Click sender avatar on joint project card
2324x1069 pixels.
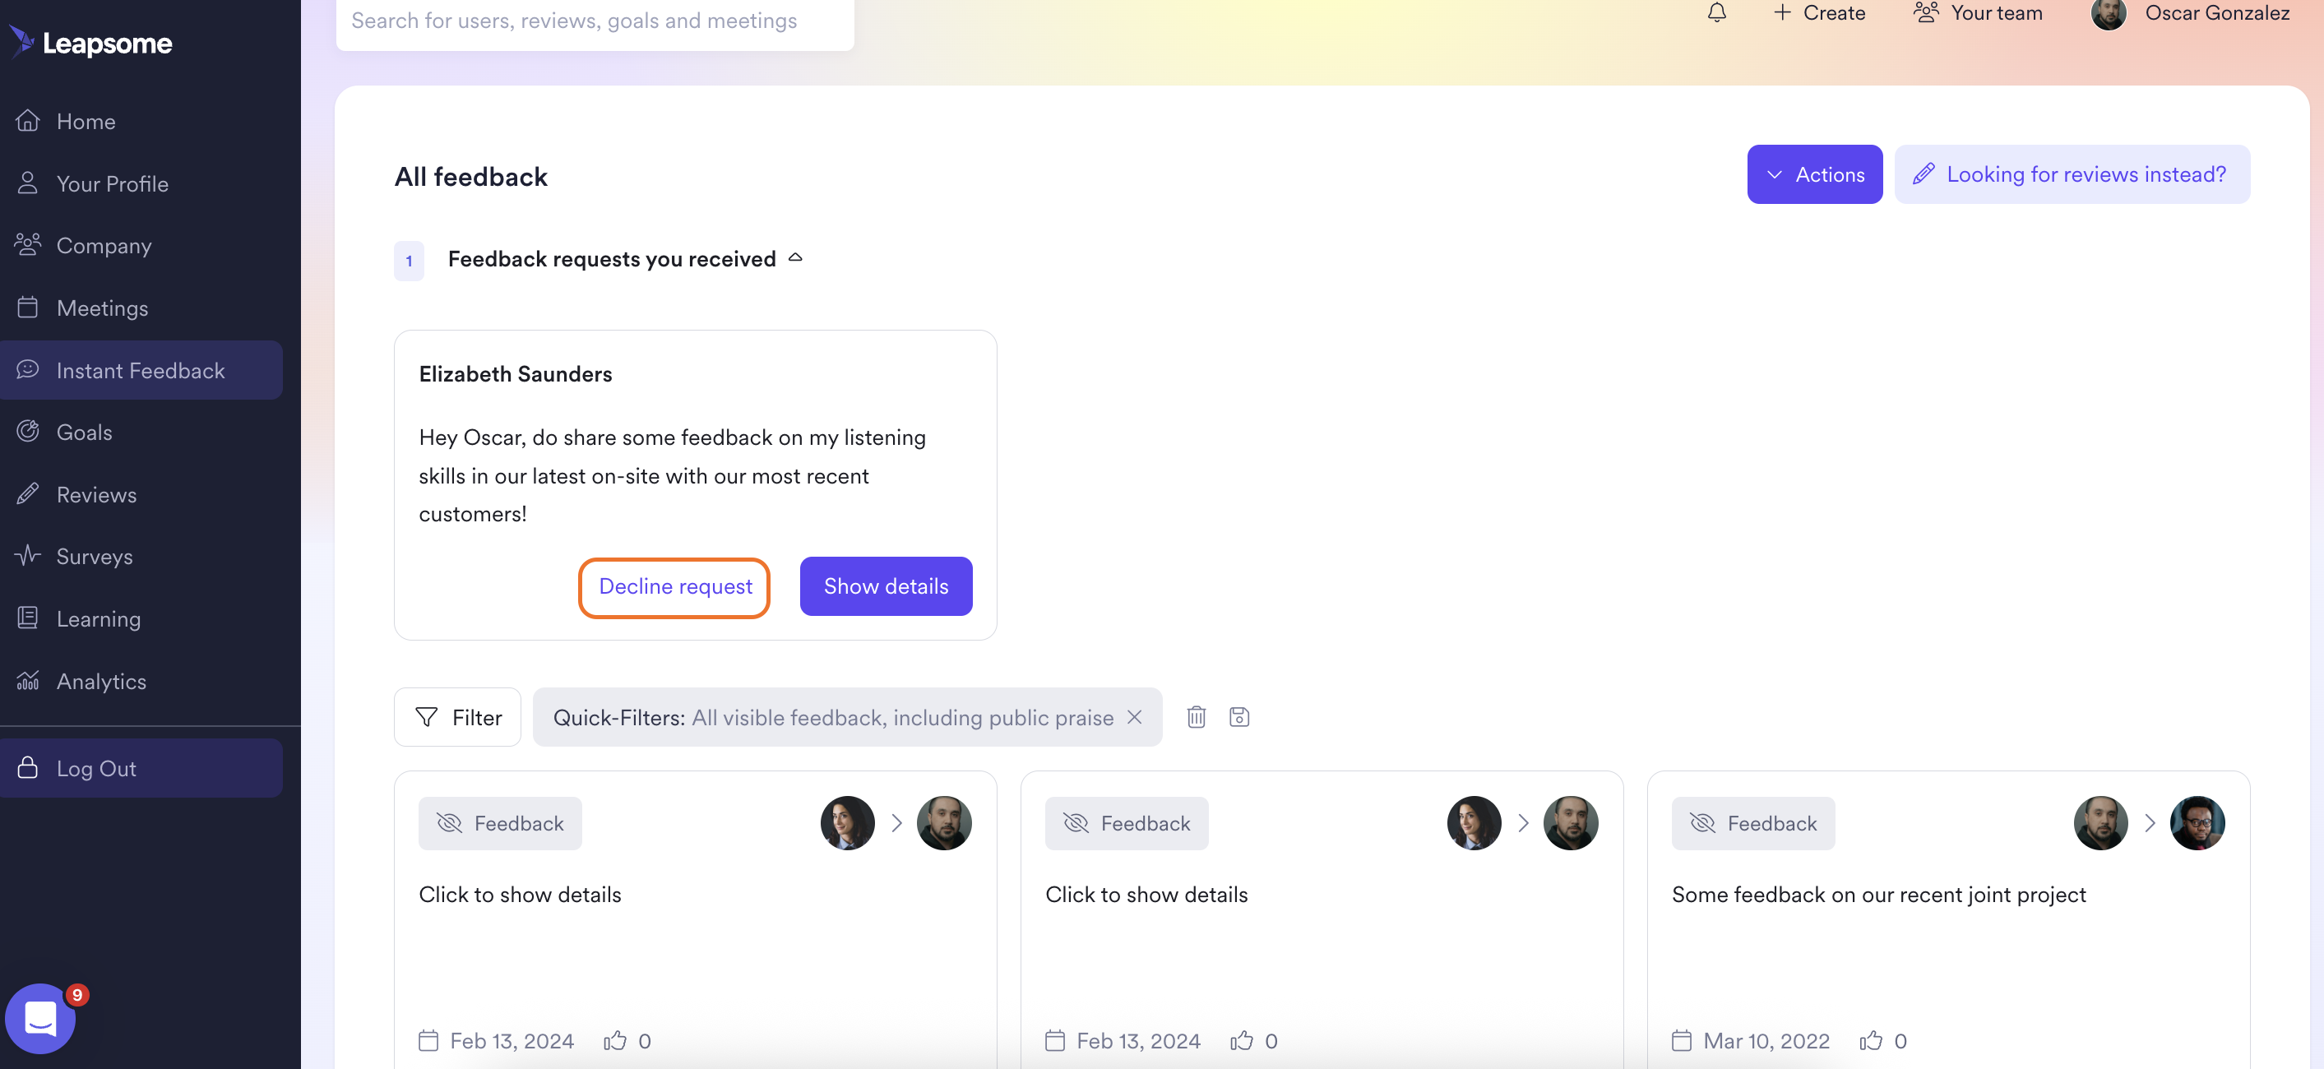2101,823
